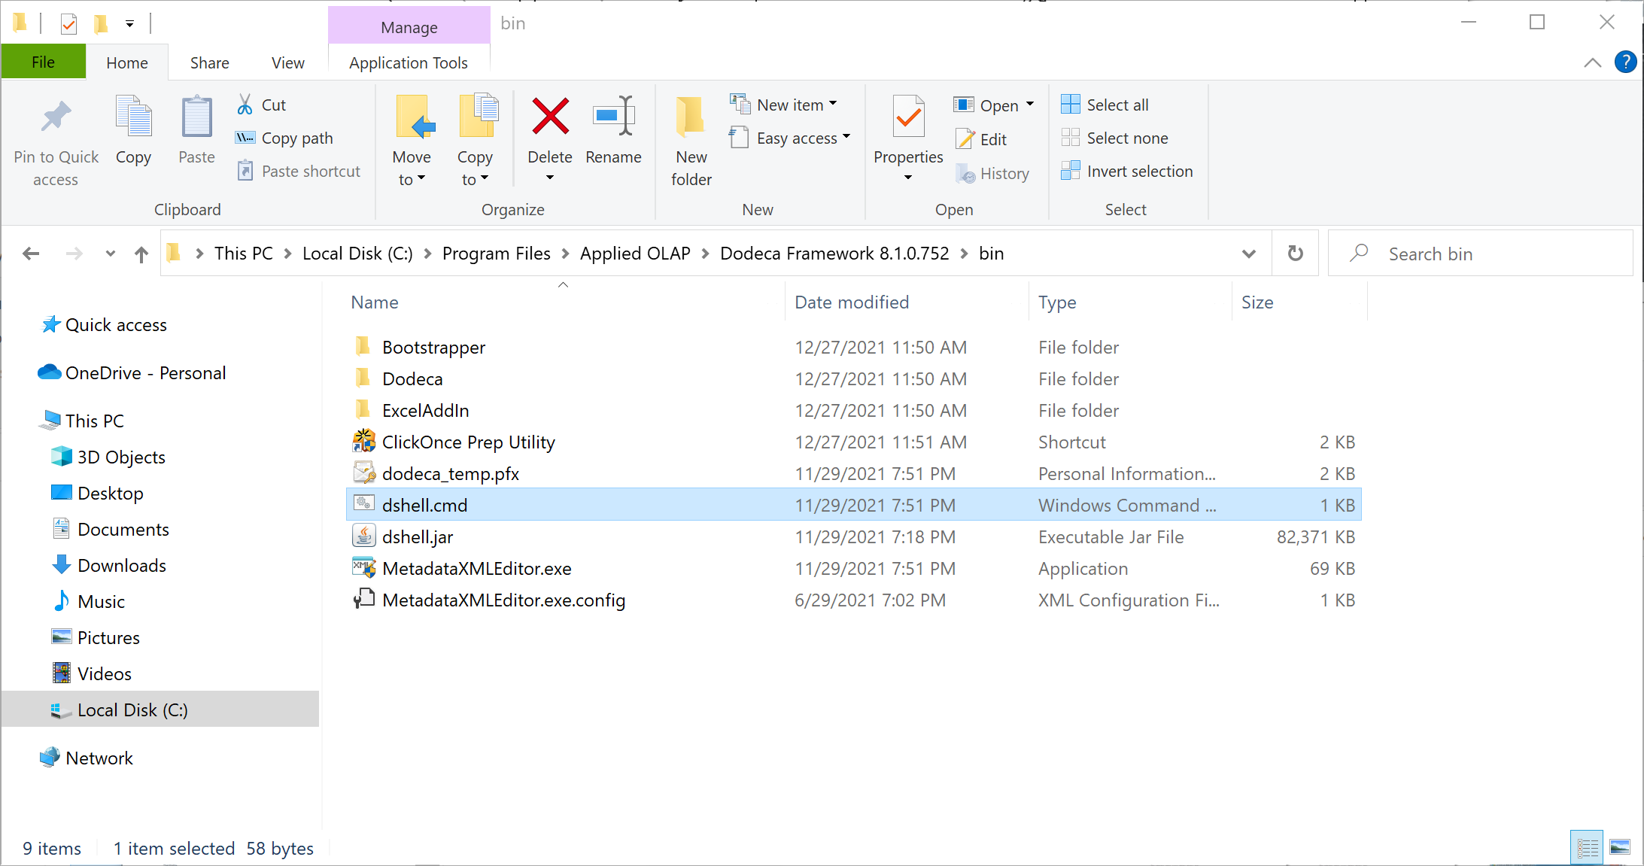This screenshot has width=1644, height=866.
Task: Click the quick access toolbar new folder icon
Action: point(100,24)
